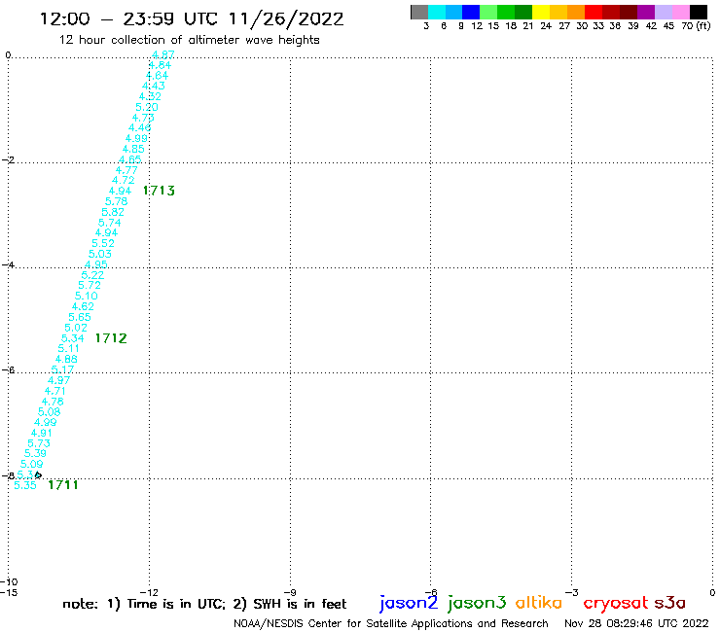Click the wave height value 5.74

pos(110,223)
